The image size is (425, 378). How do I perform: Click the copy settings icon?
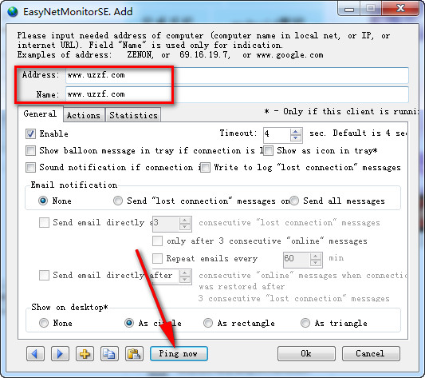pyautogui.click(x=109, y=353)
